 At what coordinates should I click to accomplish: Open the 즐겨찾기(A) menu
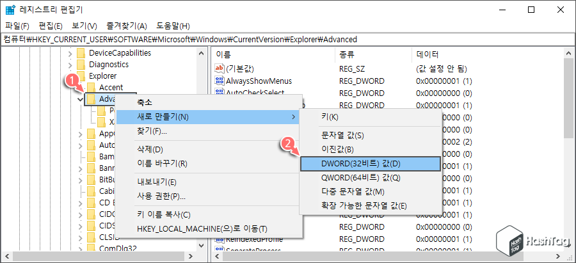click(126, 26)
